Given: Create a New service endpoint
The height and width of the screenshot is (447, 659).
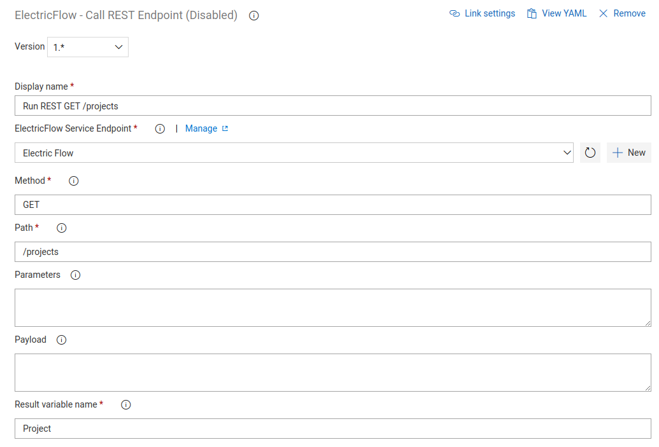Looking at the screenshot, I should pos(628,153).
